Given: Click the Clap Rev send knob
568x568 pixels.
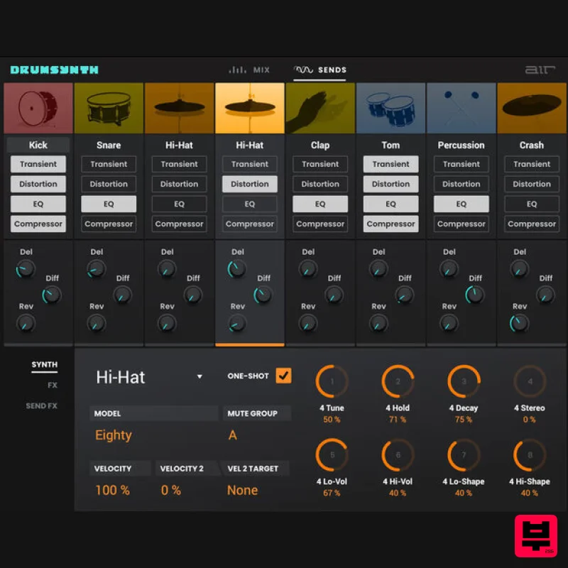Looking at the screenshot, I should [x=308, y=324].
